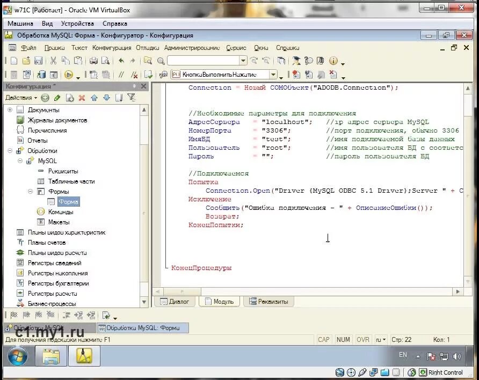479x380 pixels.
Task: Open the Действия dropdown menu
Action: [21, 98]
